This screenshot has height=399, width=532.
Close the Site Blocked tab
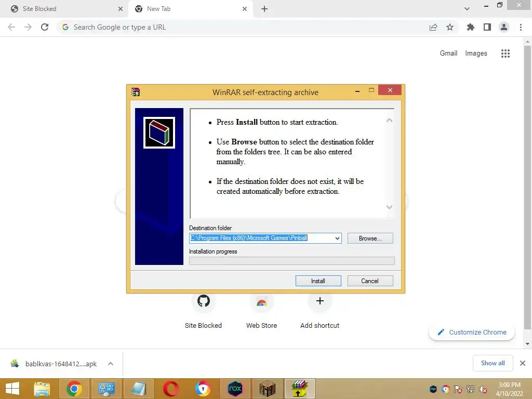tap(121, 9)
